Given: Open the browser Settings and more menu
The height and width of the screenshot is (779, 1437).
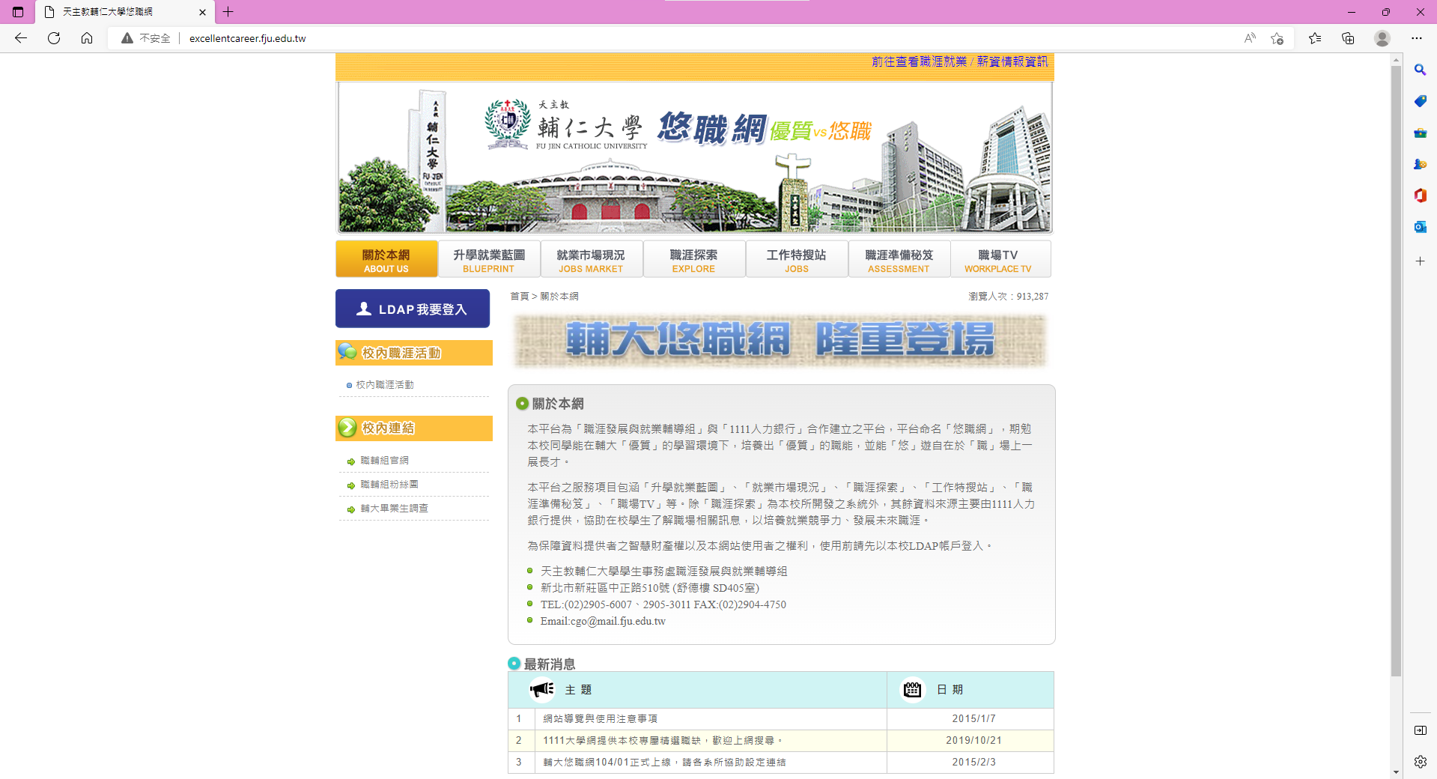Looking at the screenshot, I should click(x=1417, y=38).
